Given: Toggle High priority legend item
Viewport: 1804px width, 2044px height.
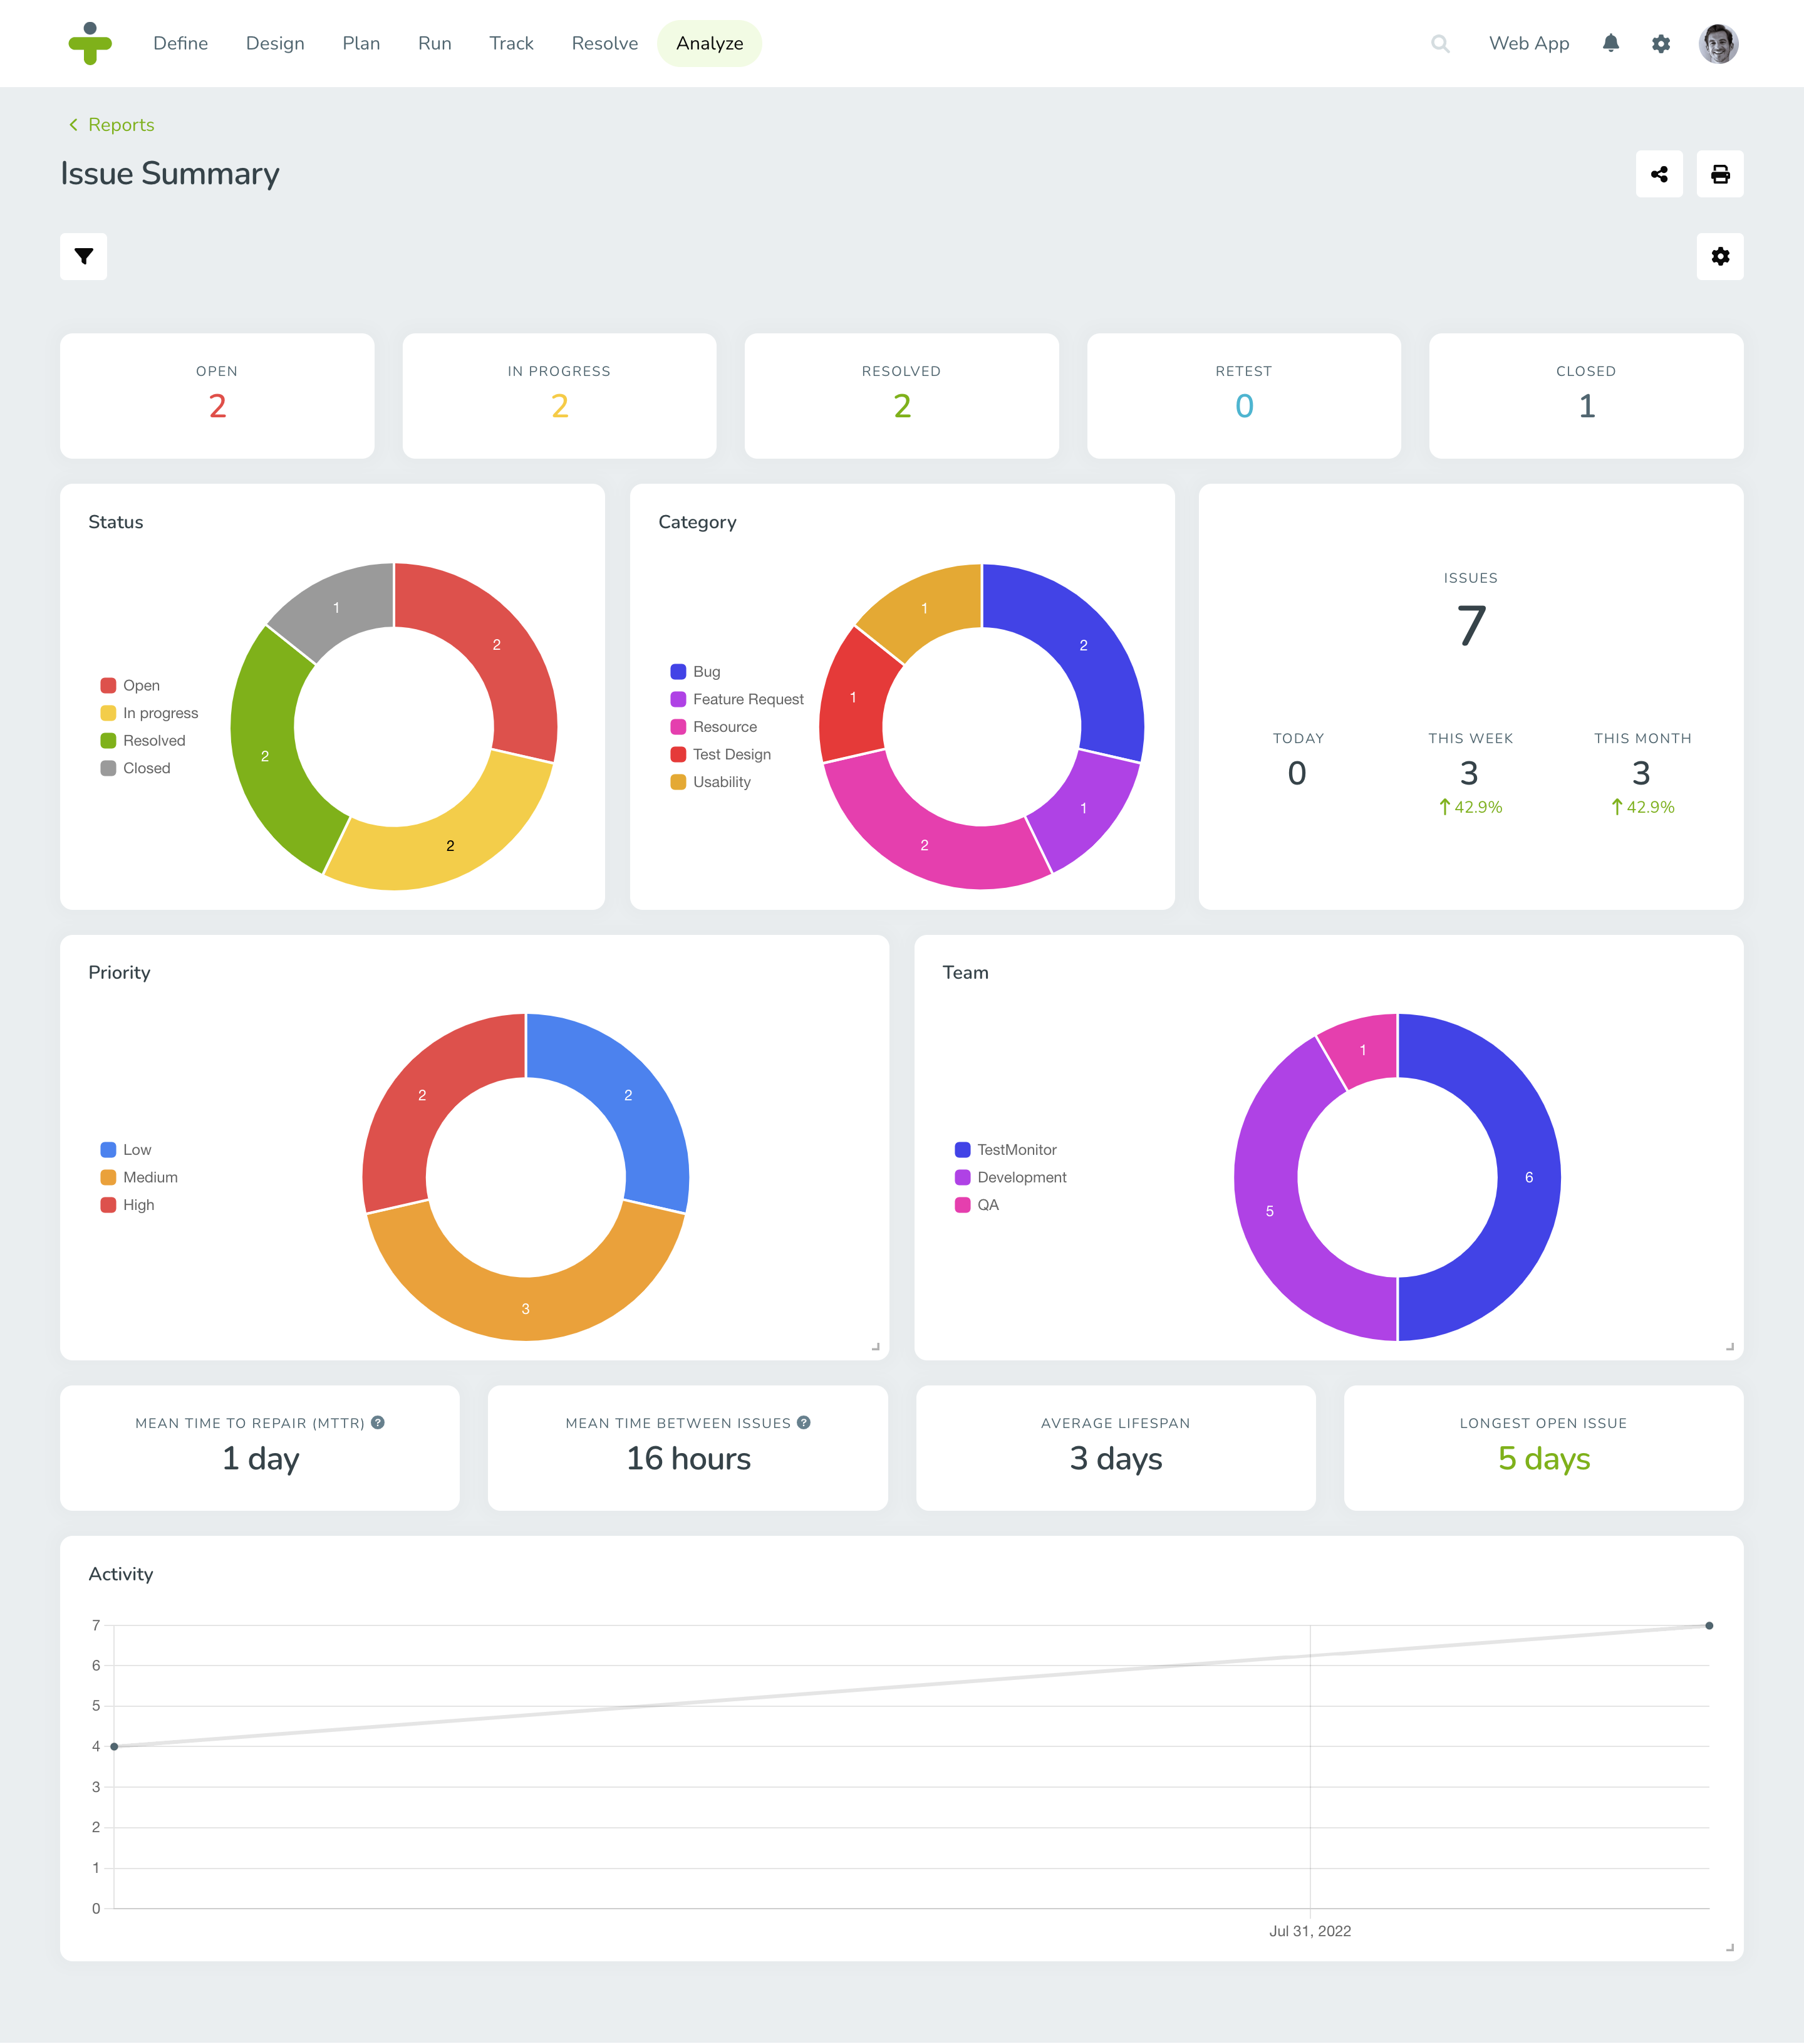Looking at the screenshot, I should point(127,1205).
